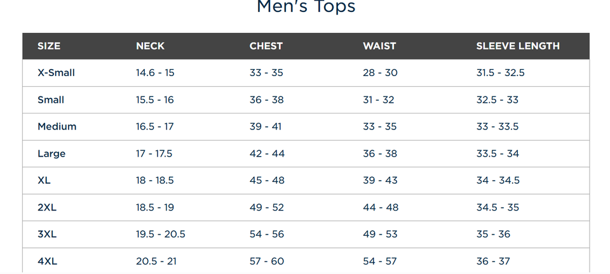Click the 3XL neck value 19.5 - 20.5
The height and width of the screenshot is (274, 610).
coord(160,235)
